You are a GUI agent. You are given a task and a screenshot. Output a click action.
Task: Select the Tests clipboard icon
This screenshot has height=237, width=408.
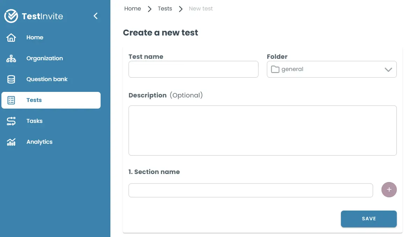pyautogui.click(x=12, y=100)
